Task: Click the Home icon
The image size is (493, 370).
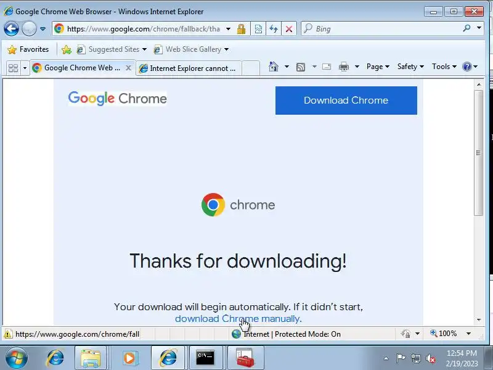Action: pyautogui.click(x=274, y=67)
